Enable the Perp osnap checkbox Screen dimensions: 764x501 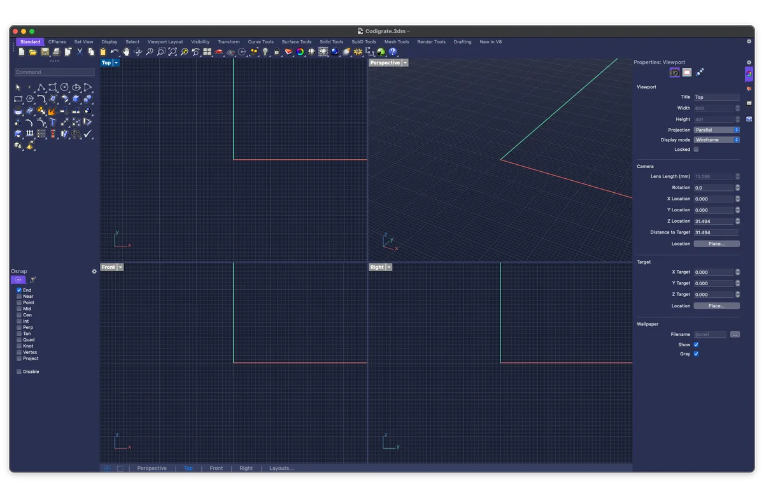click(x=19, y=327)
